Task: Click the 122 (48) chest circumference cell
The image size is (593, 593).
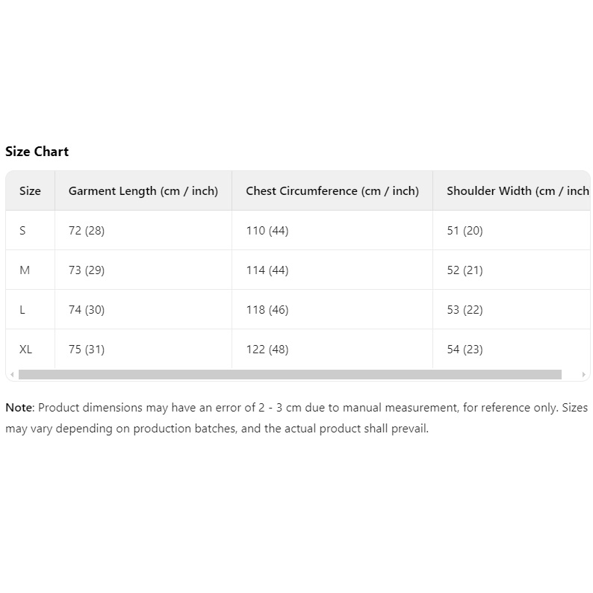Action: (x=267, y=350)
